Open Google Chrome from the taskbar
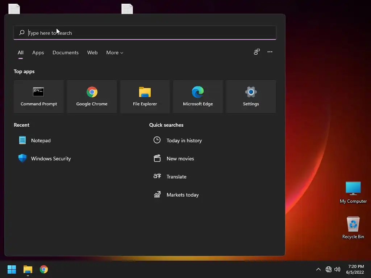371x278 pixels. [x=44, y=269]
